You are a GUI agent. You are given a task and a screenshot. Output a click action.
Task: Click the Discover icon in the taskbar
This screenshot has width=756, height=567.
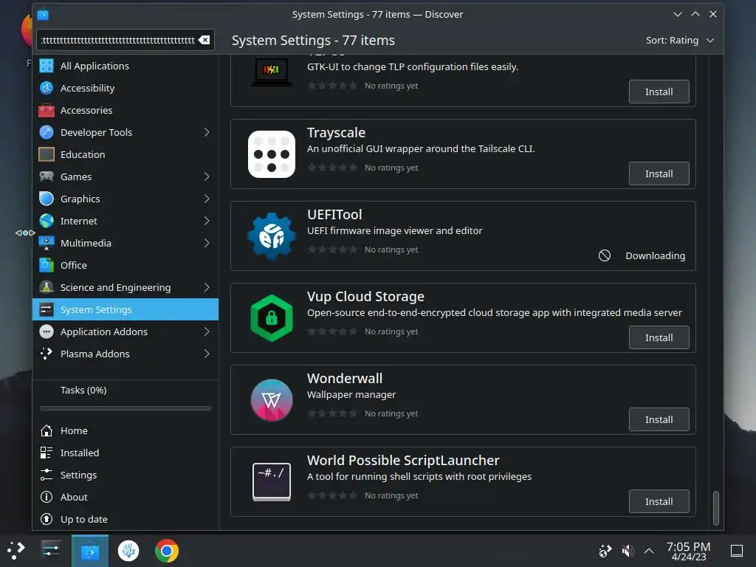[x=89, y=551]
